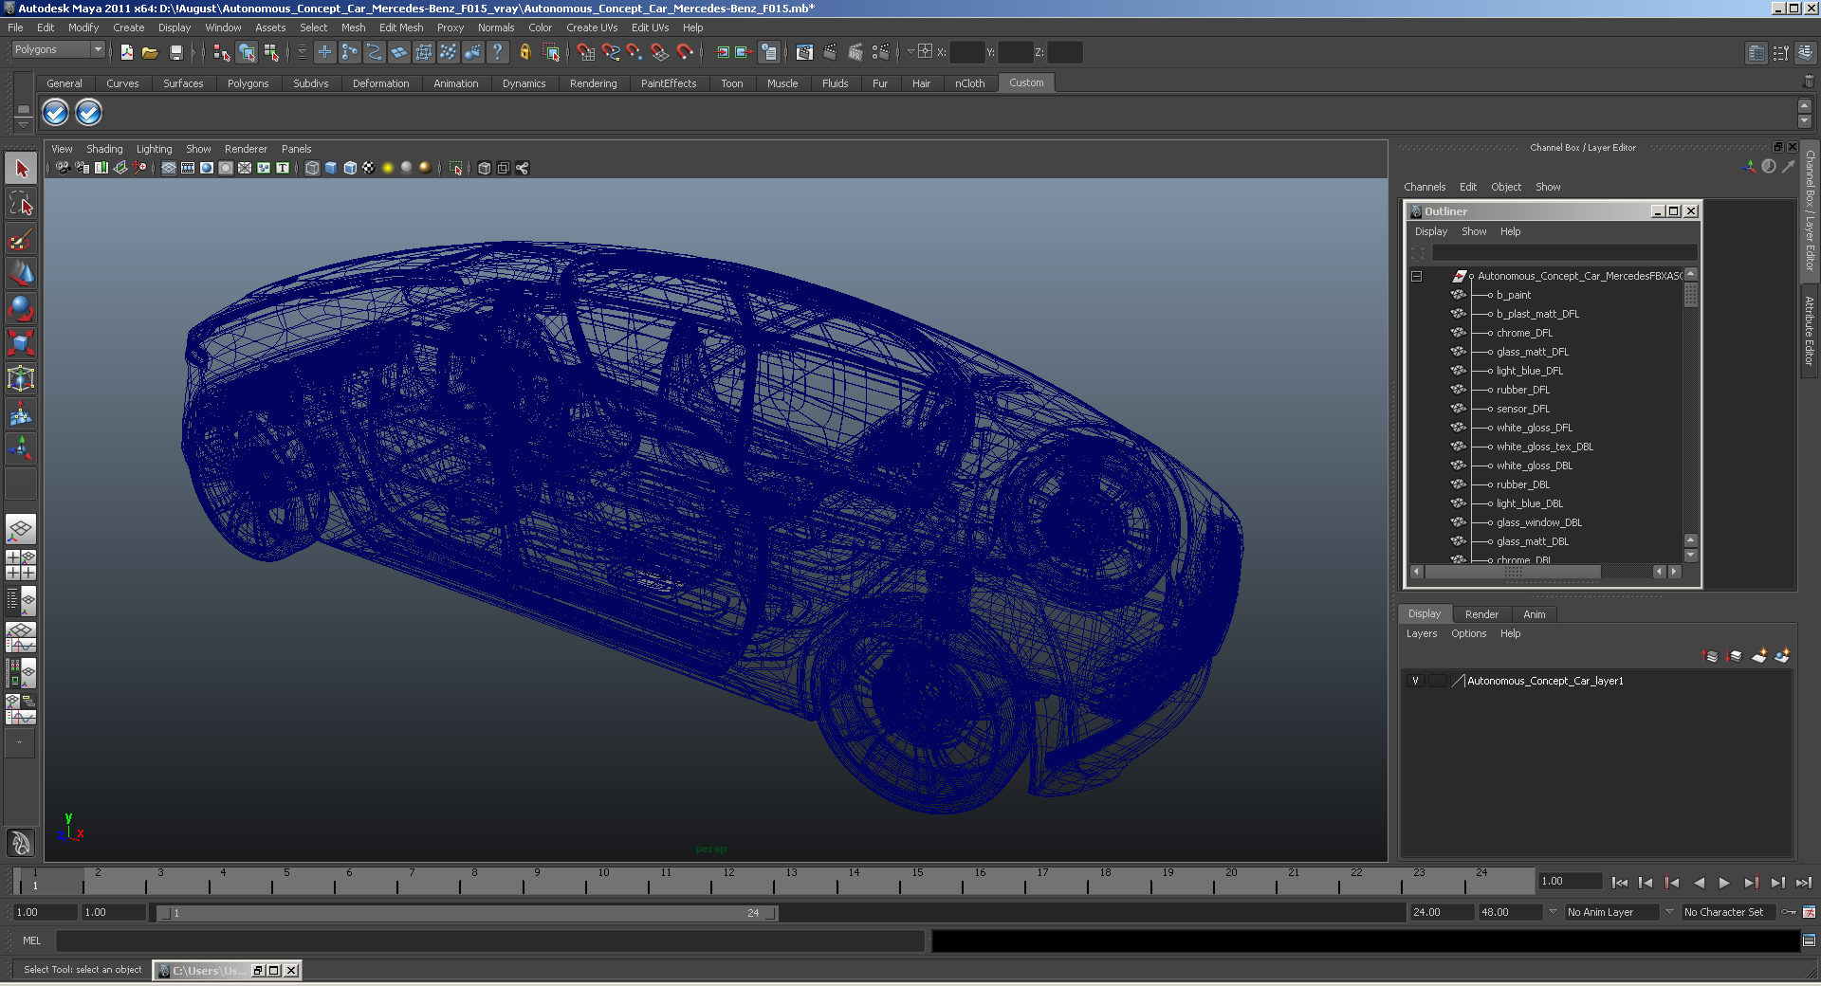
Task: Enable textured display checker icon
Action: (369, 168)
